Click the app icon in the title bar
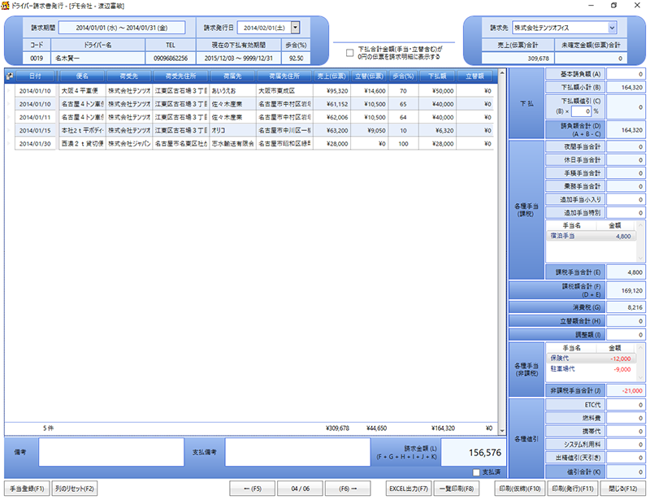This screenshot has height=500, width=650. click(x=6, y=6)
